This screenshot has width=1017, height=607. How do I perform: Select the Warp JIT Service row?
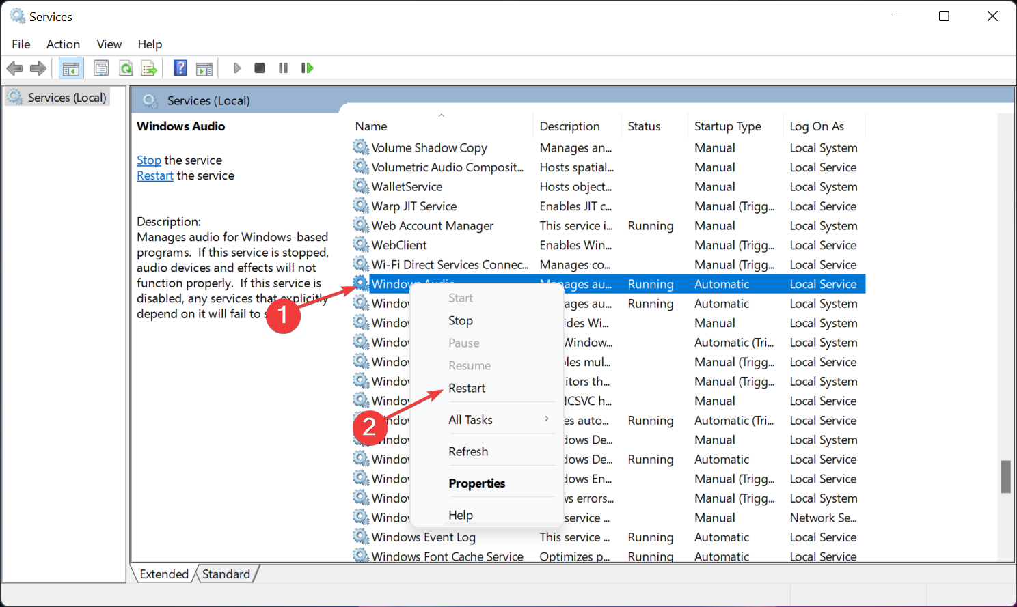click(x=608, y=206)
